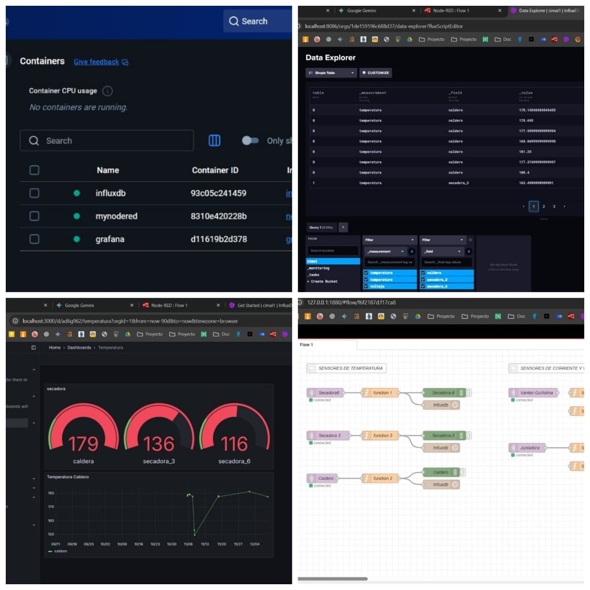Switch to the Flow 1 tab
Screen dimensions: 590x590
(307, 345)
